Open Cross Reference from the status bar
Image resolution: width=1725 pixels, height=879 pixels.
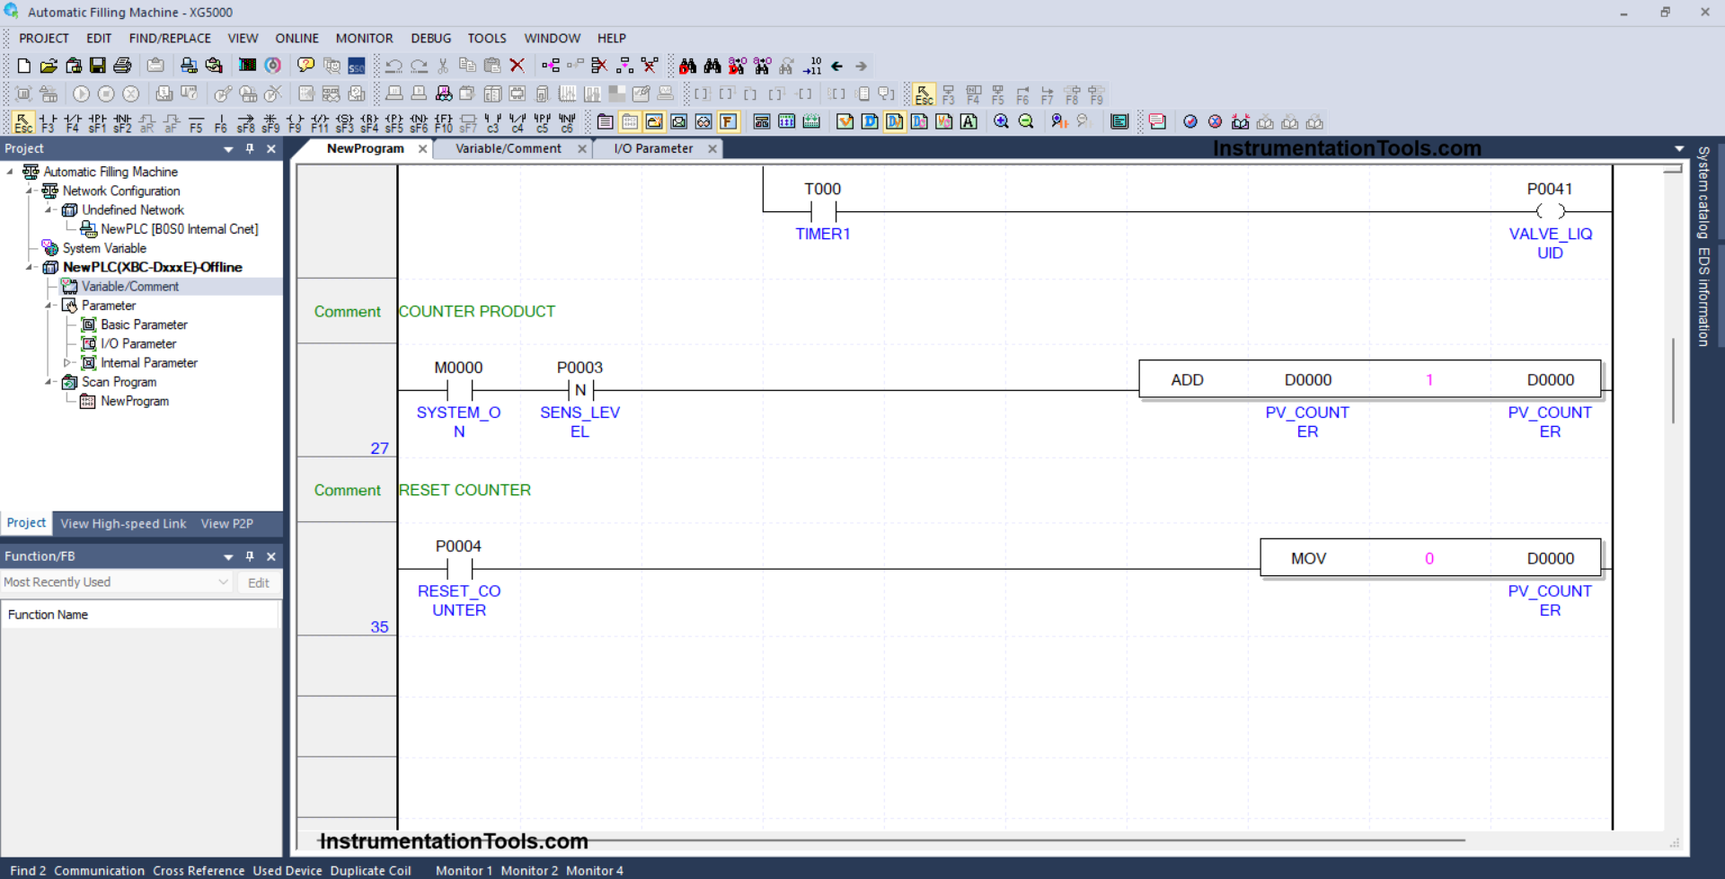(199, 870)
